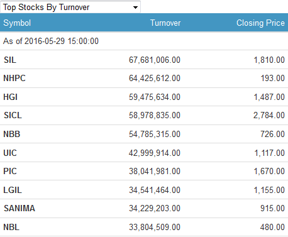Image resolution: width=288 pixels, height=237 pixels.
Task: Click turnover value 33,804,509.00
Action: pos(155,227)
